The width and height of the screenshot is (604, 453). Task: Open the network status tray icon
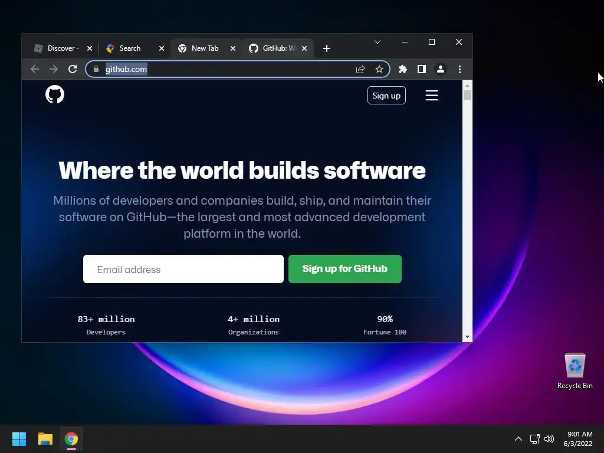coord(534,439)
